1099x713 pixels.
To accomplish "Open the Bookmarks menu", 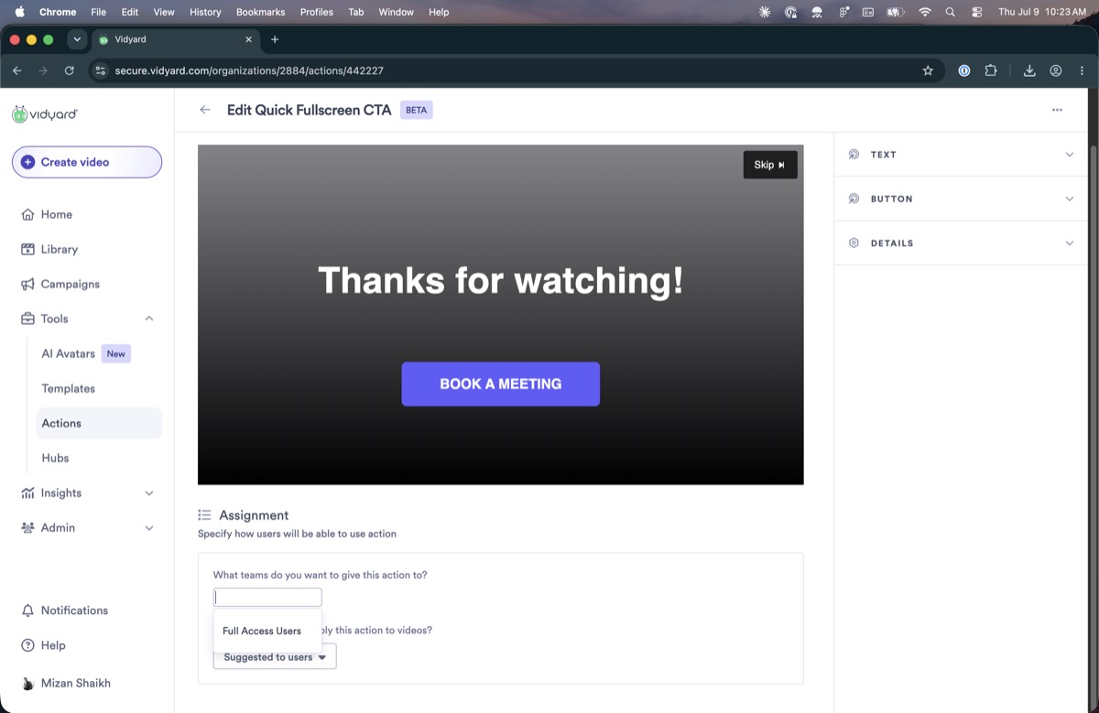I will 260,12.
